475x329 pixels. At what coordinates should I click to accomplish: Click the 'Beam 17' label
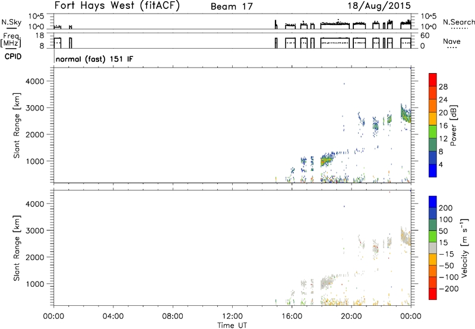pos(232,7)
